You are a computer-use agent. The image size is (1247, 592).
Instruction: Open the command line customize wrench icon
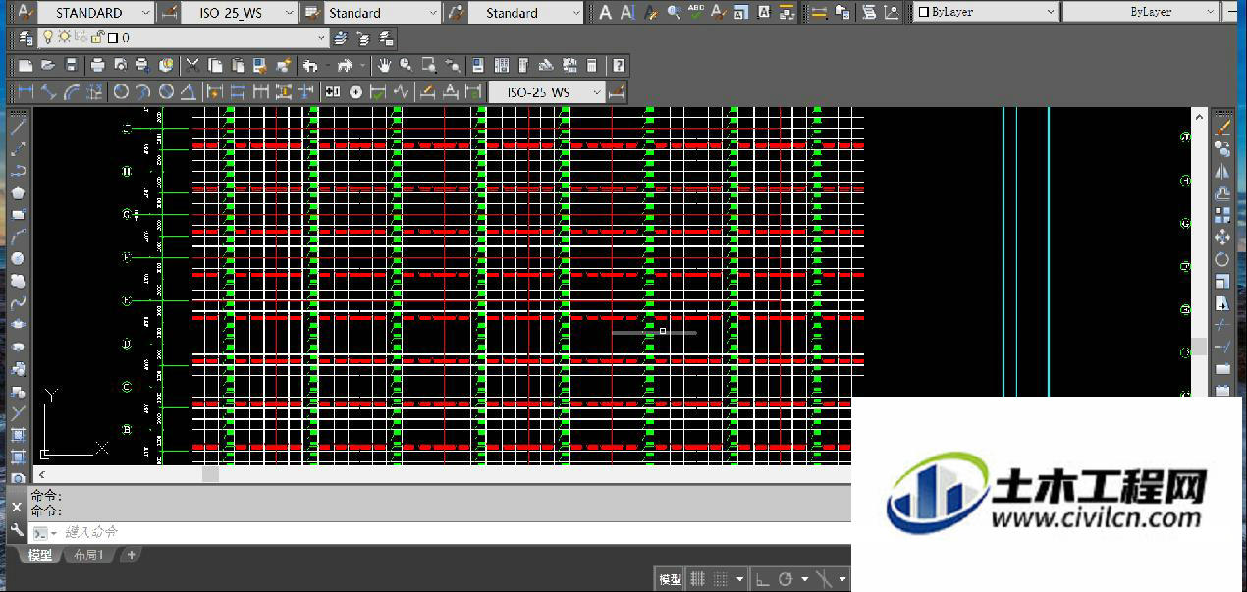pyautogui.click(x=16, y=529)
